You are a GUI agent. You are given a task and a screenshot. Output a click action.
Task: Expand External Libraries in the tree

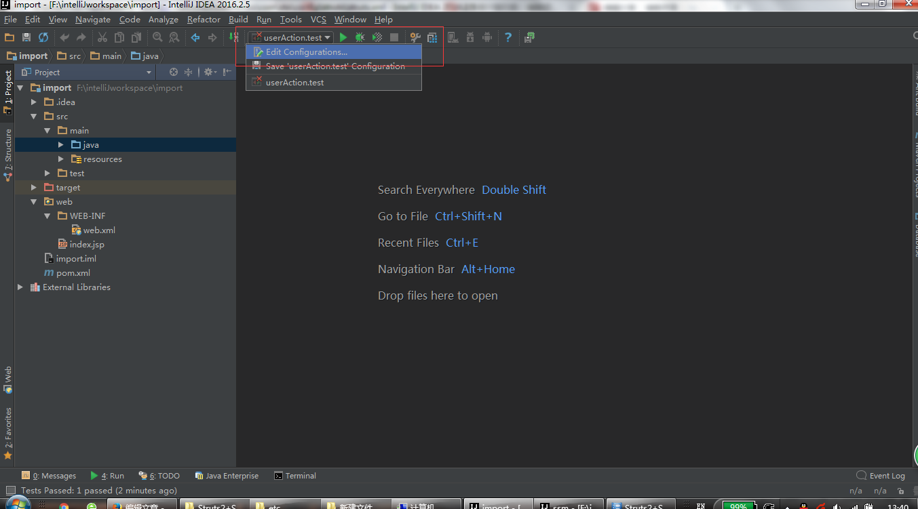[20, 287]
